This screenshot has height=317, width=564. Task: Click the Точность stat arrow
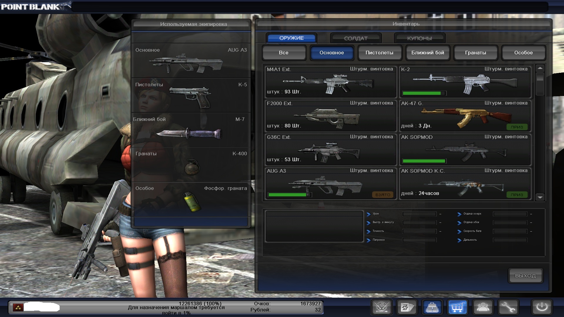369,232
